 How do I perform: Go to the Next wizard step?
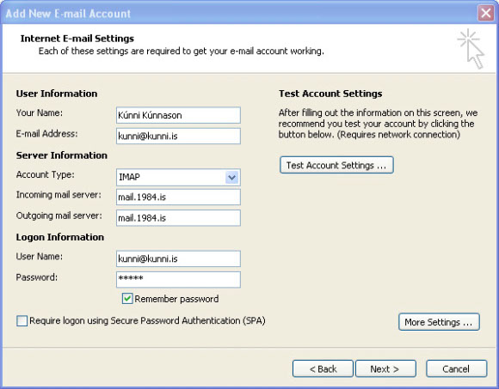pos(385,368)
